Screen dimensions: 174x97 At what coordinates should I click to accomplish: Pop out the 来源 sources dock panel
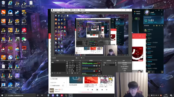pyautogui.click(x=80, y=61)
